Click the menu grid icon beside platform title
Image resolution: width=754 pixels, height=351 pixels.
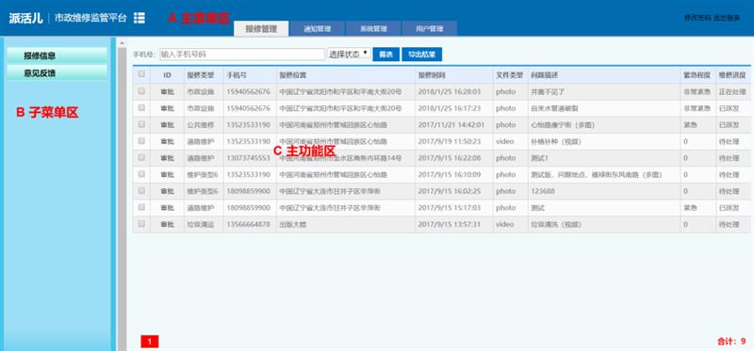pyautogui.click(x=139, y=18)
